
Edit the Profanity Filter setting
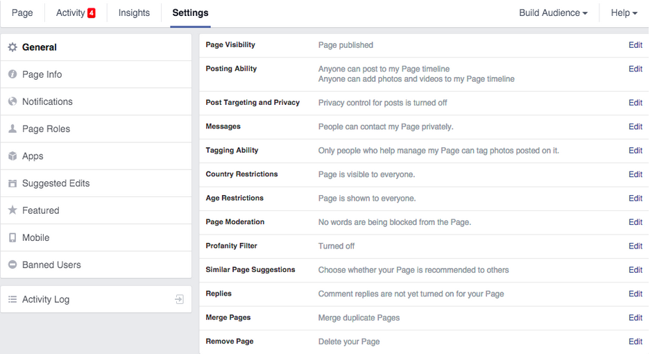click(x=635, y=246)
